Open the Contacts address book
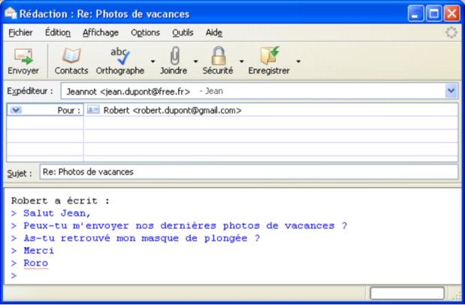The width and height of the screenshot is (465, 305). (x=71, y=56)
